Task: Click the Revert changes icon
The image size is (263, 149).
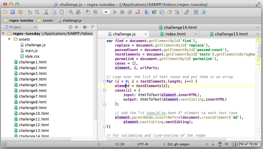Action: click(177, 12)
